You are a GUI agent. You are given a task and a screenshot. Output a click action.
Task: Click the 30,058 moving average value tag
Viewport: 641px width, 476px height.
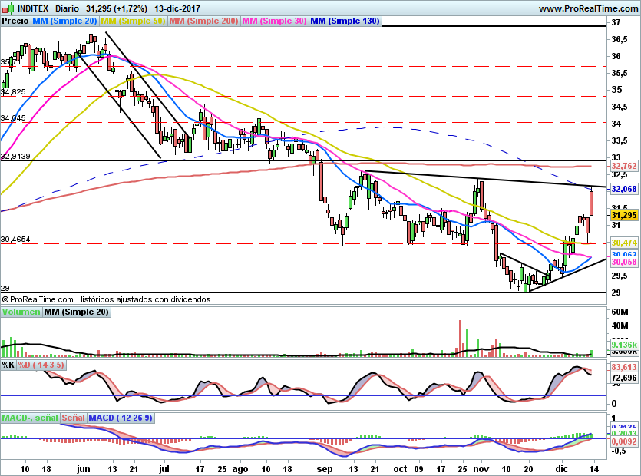click(x=624, y=262)
